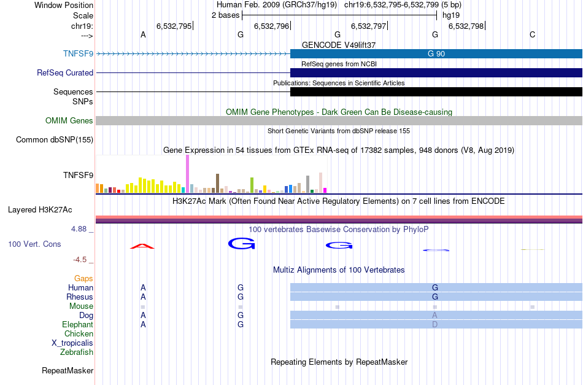Click 100 vertebrates Basewise Conservation by PhyloP title

pos(339,230)
